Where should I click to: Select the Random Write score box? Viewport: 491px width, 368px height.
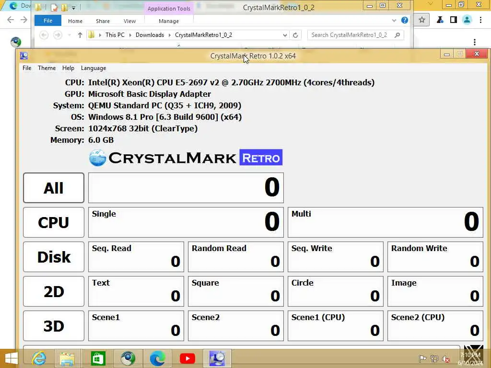[435, 257]
